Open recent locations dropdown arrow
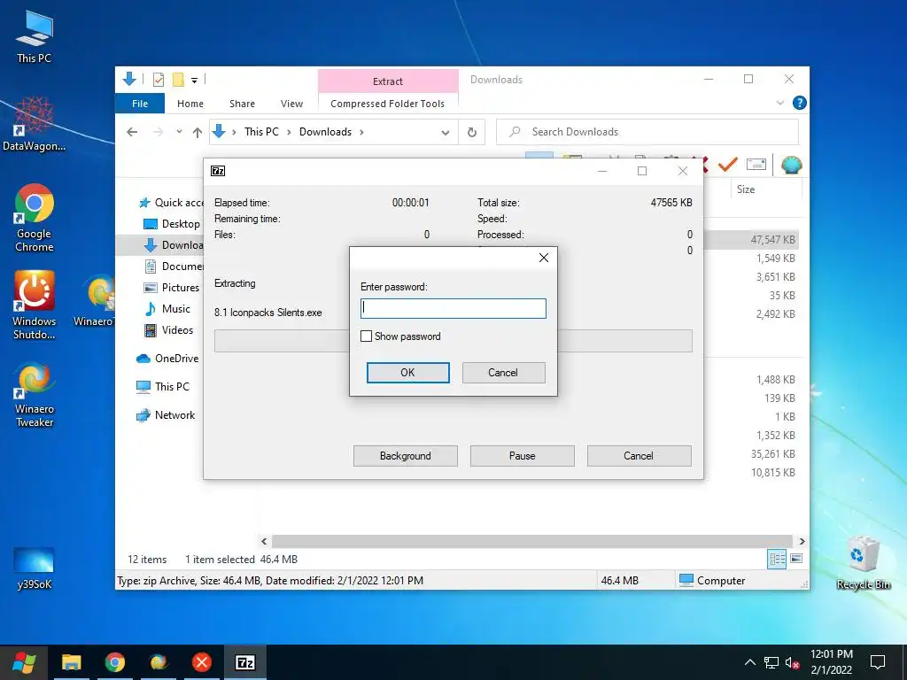This screenshot has width=907, height=680. coord(179,132)
